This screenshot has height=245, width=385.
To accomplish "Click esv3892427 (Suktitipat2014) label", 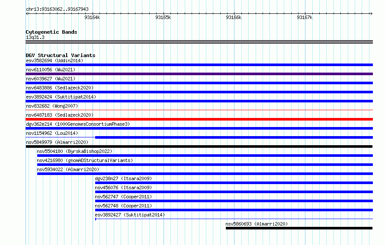I will [x=130, y=215].
